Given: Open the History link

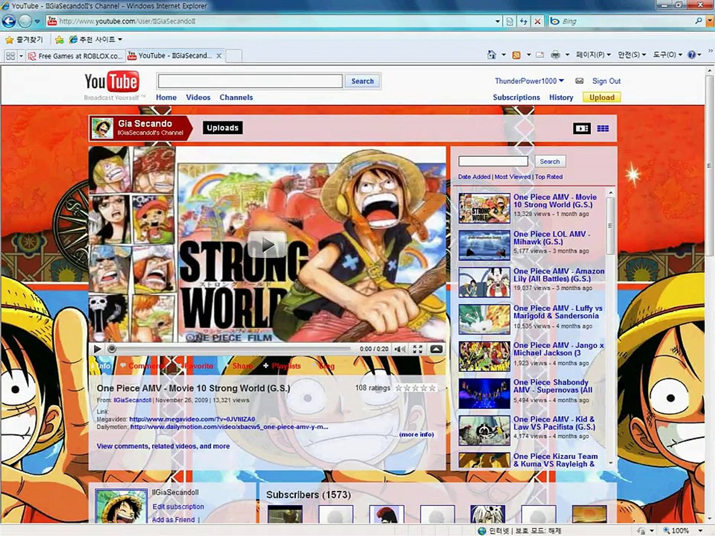Looking at the screenshot, I should pos(561,97).
